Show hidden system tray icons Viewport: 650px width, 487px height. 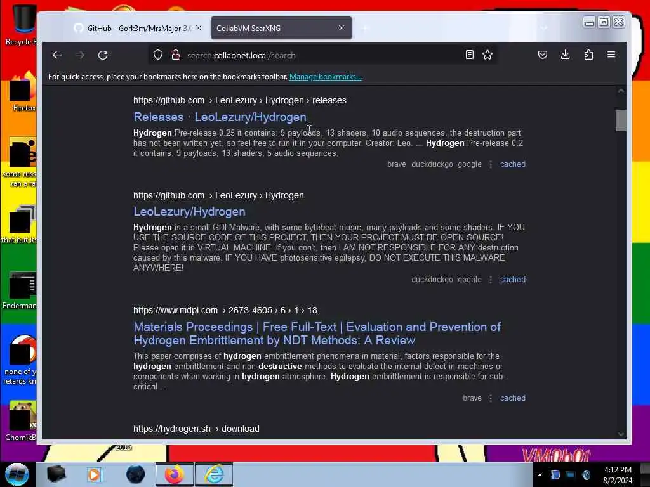tap(540, 475)
